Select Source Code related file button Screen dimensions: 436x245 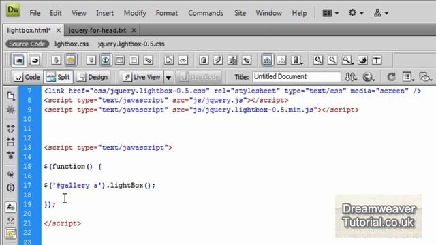[27, 44]
